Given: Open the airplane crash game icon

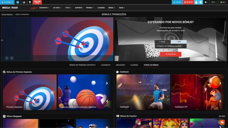Looking at the screenshot, I should tap(34, 8).
